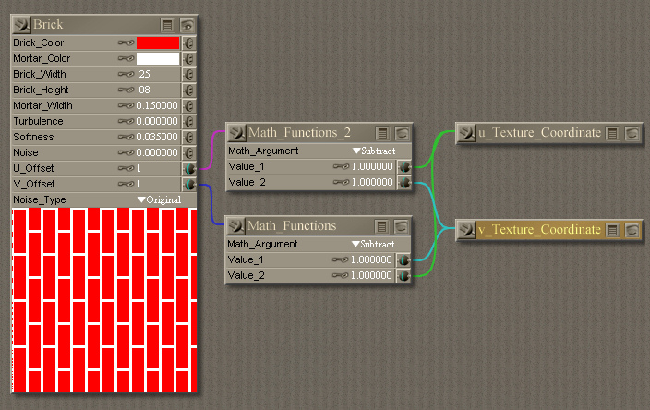The width and height of the screenshot is (650, 410).
Task: Toggle the Brick node's preview eye
Action: 187,26
